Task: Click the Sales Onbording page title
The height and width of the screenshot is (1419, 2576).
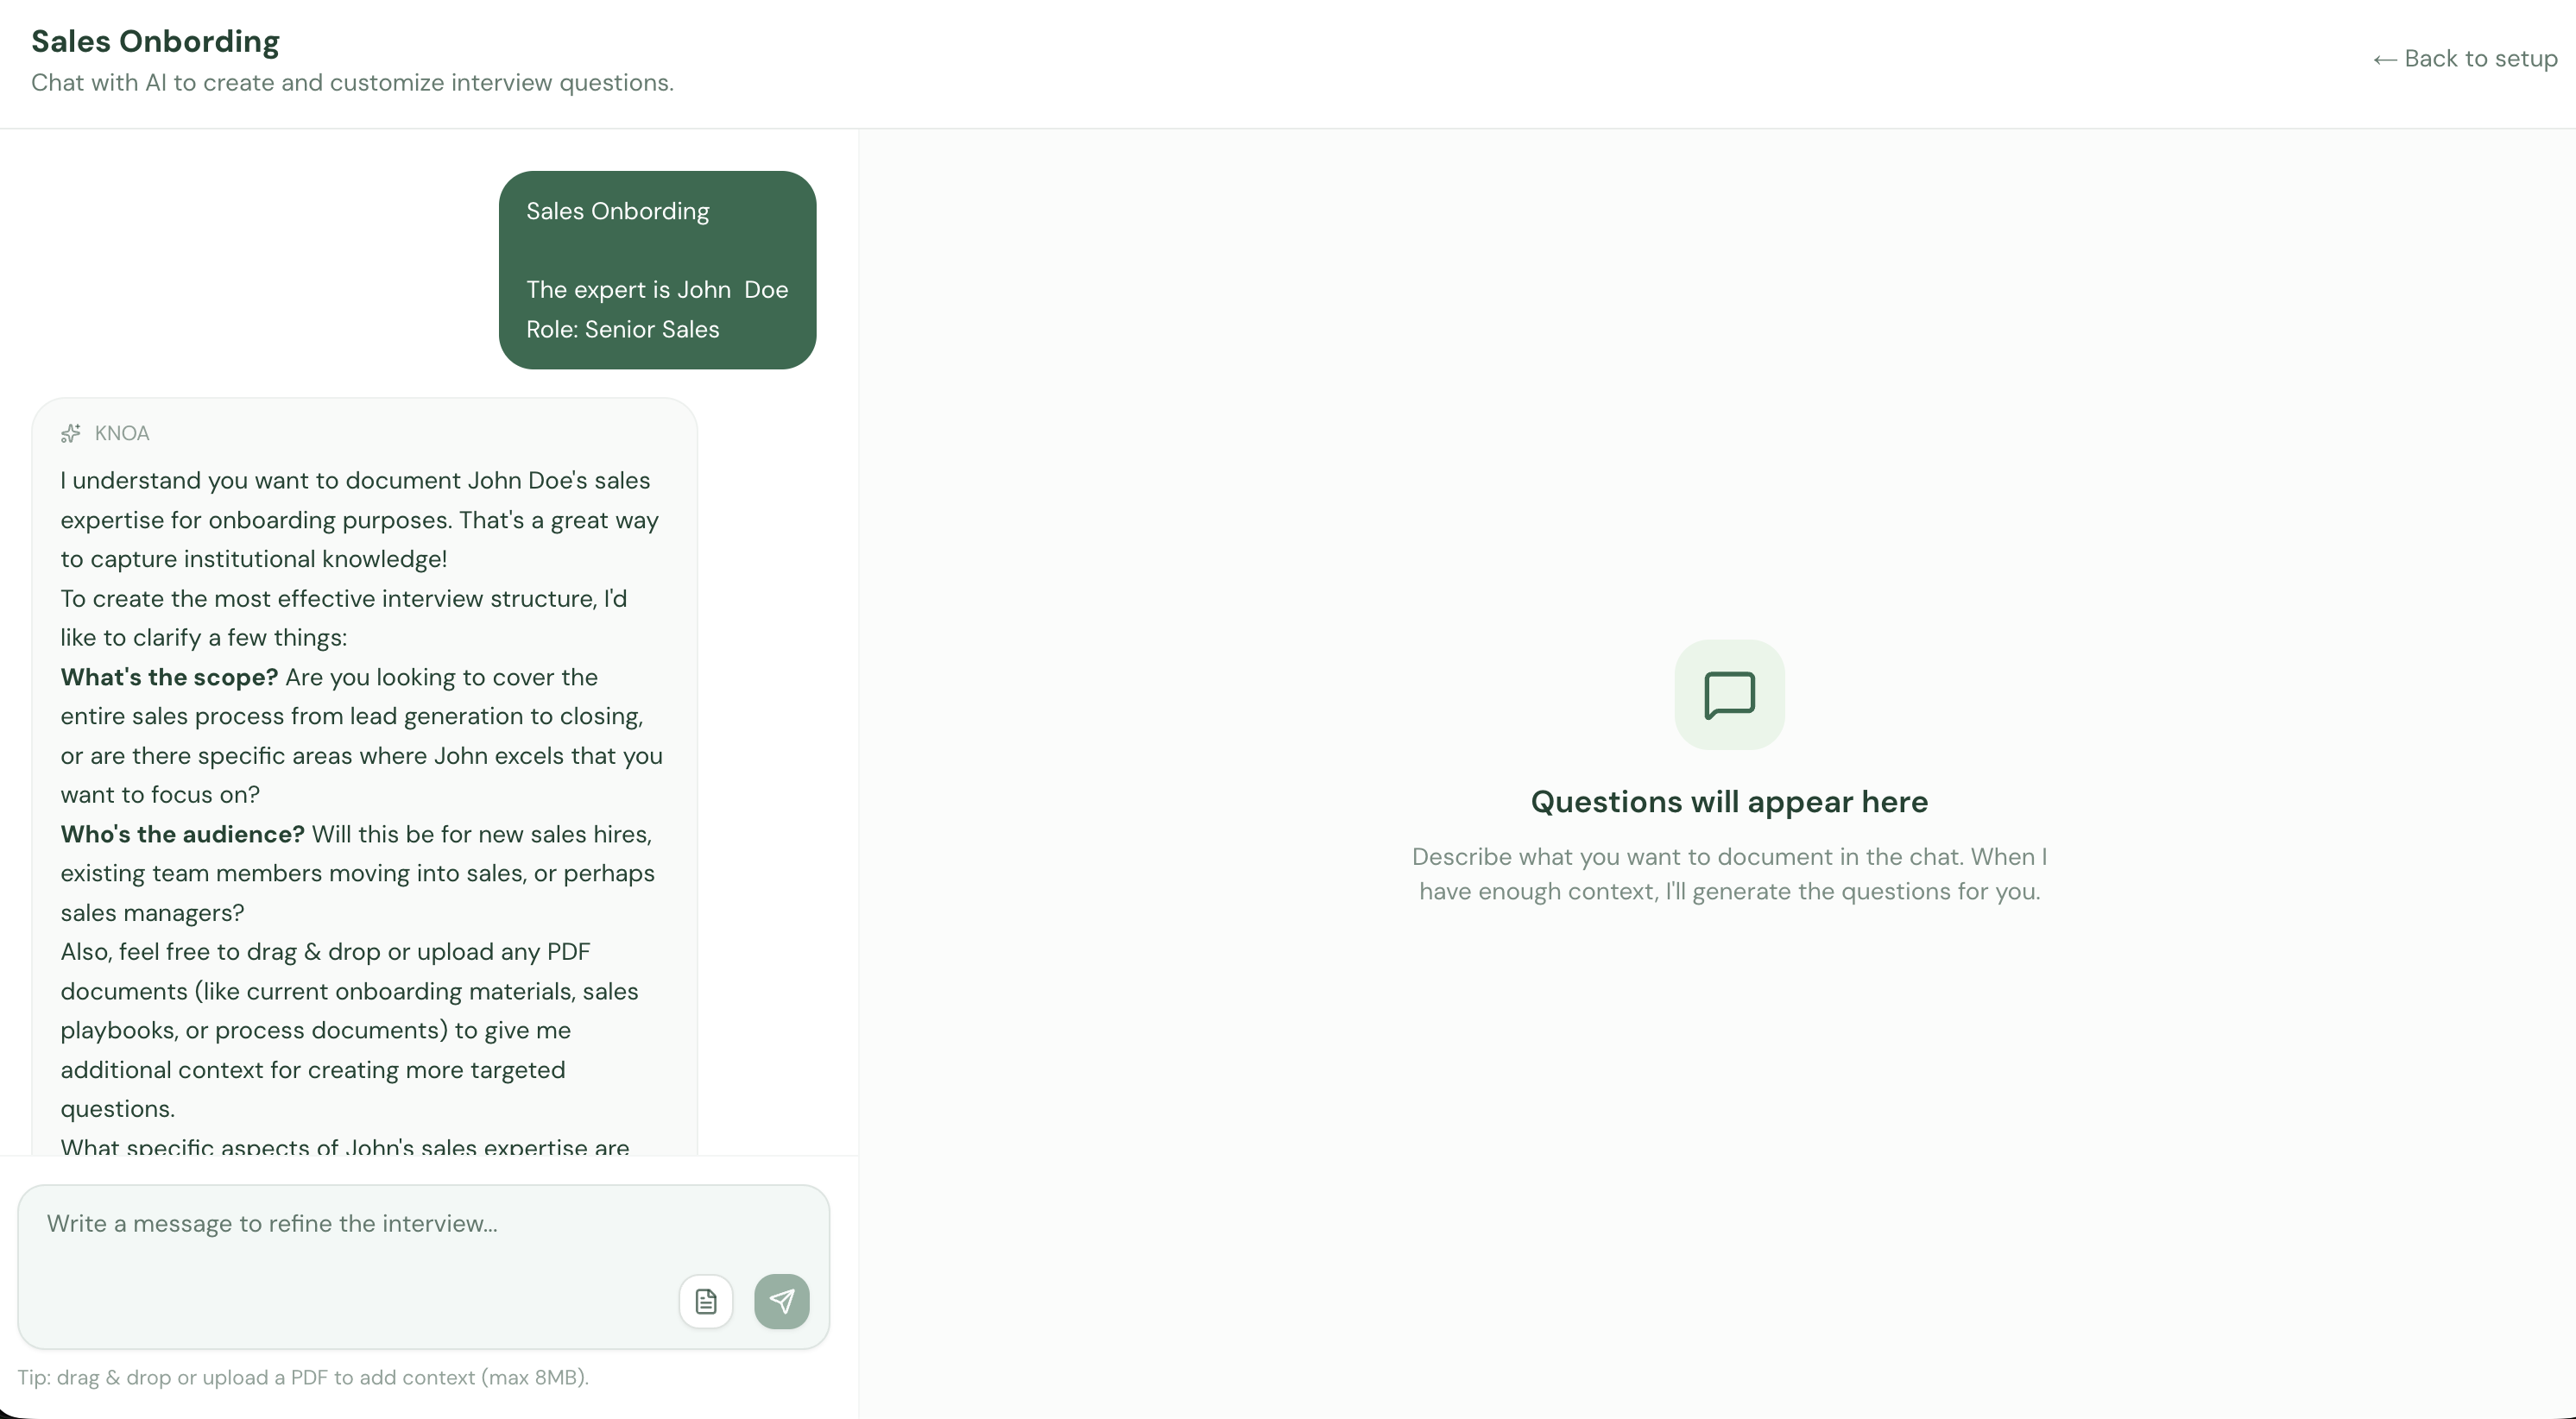Action: (154, 41)
